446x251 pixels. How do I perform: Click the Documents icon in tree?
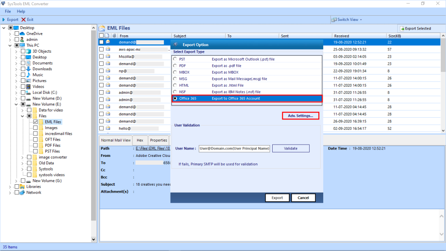pos(28,63)
